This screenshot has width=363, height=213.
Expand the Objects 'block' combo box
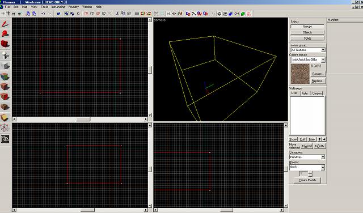[307, 167]
